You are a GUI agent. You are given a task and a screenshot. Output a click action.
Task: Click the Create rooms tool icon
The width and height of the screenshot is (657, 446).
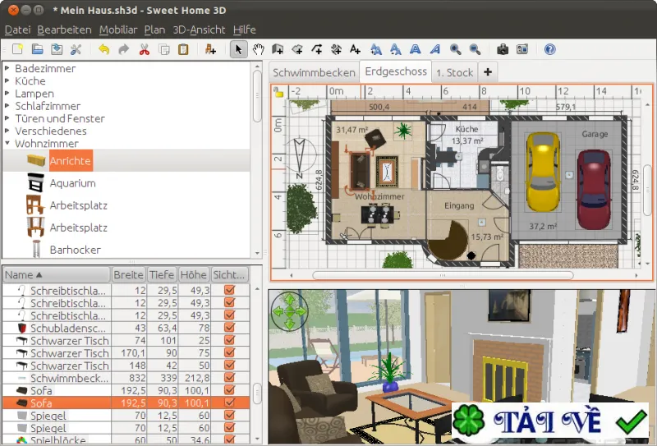click(x=297, y=49)
